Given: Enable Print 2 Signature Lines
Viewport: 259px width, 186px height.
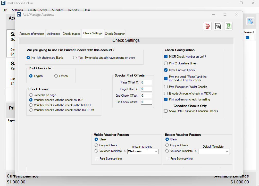Looking at the screenshot, I should 165,63.
